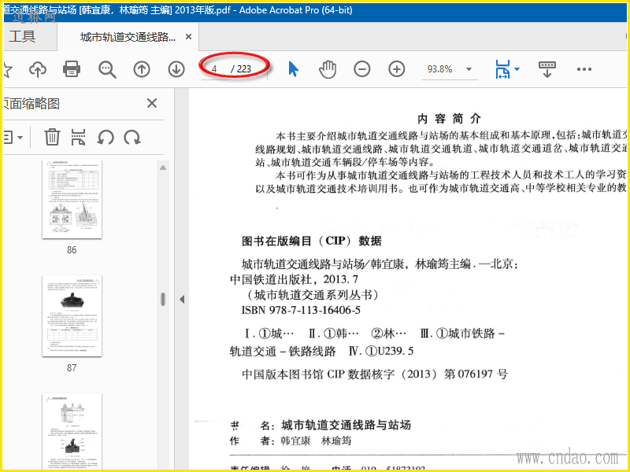Click the print pages icon in thumbnails panel
This screenshot has height=472, width=630.
coord(78,137)
